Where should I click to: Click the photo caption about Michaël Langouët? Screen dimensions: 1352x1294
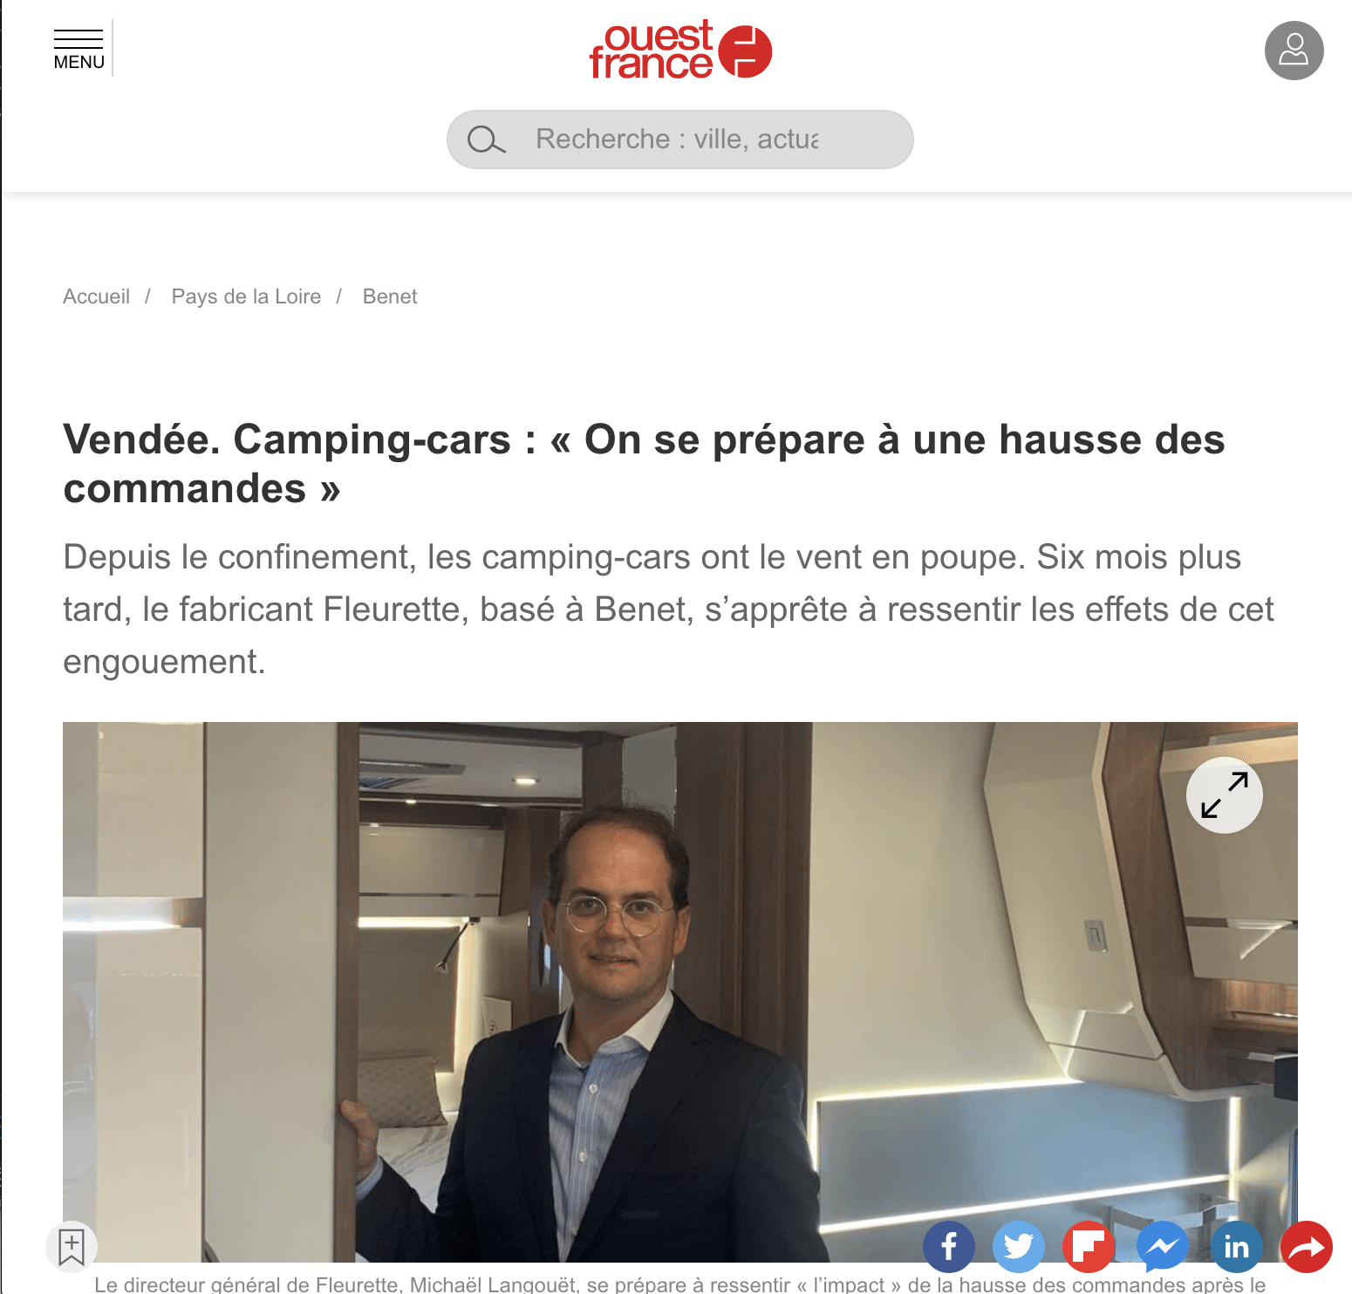point(679,1284)
